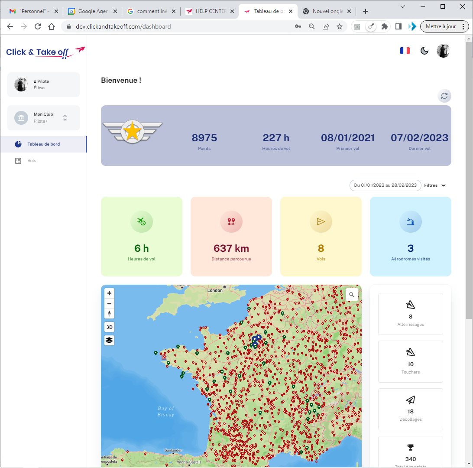The image size is (473, 468).
Task: Click the Heures de vol clock-plane icon
Action: point(142,221)
